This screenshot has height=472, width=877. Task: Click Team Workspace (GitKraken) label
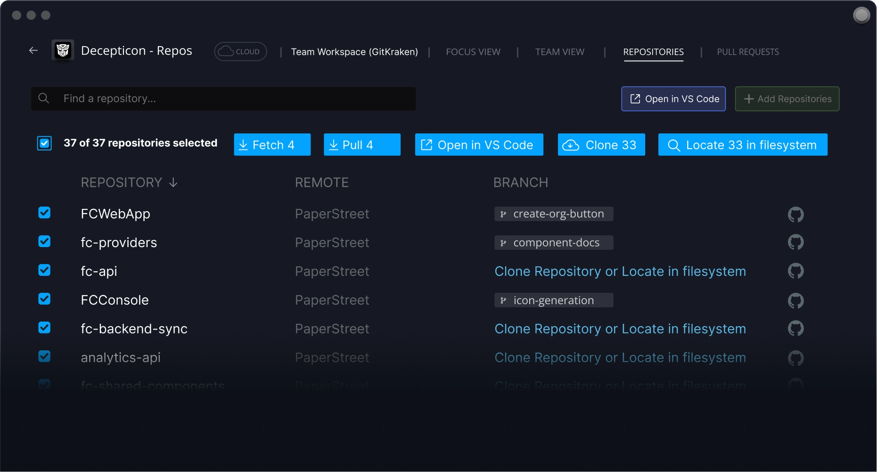(x=354, y=52)
